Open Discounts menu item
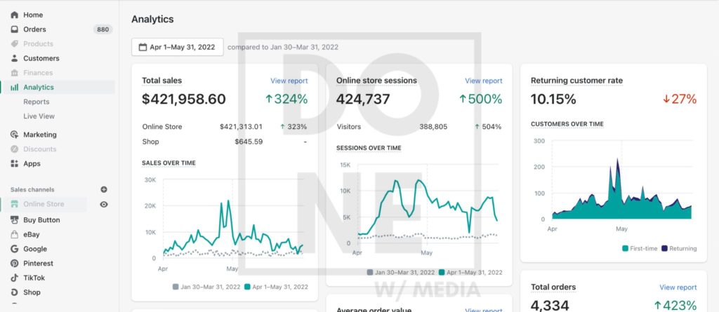The width and height of the screenshot is (719, 312). [x=40, y=149]
